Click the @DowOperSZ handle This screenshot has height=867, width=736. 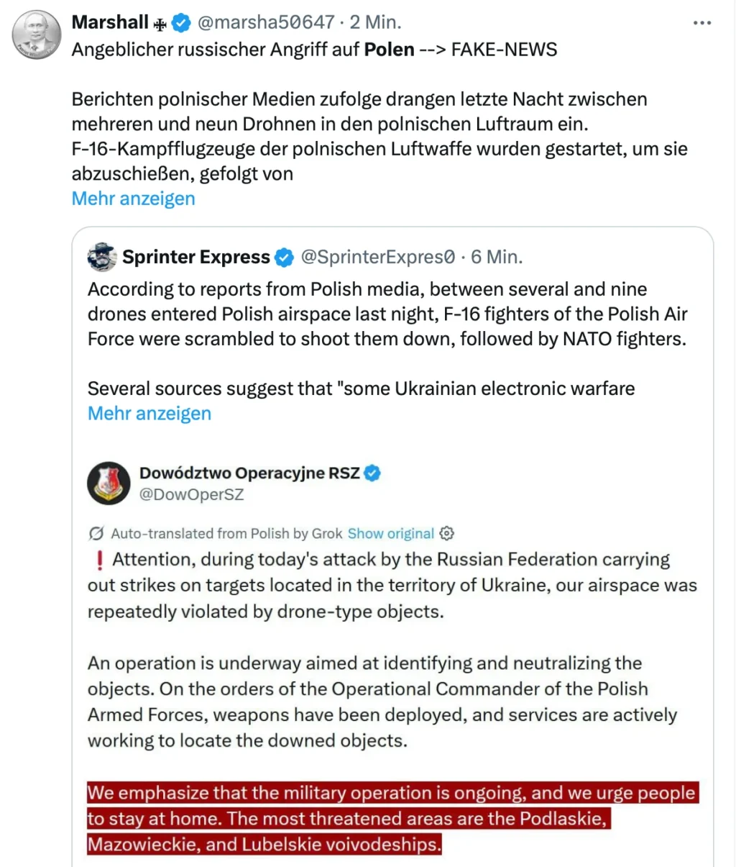coord(191,494)
